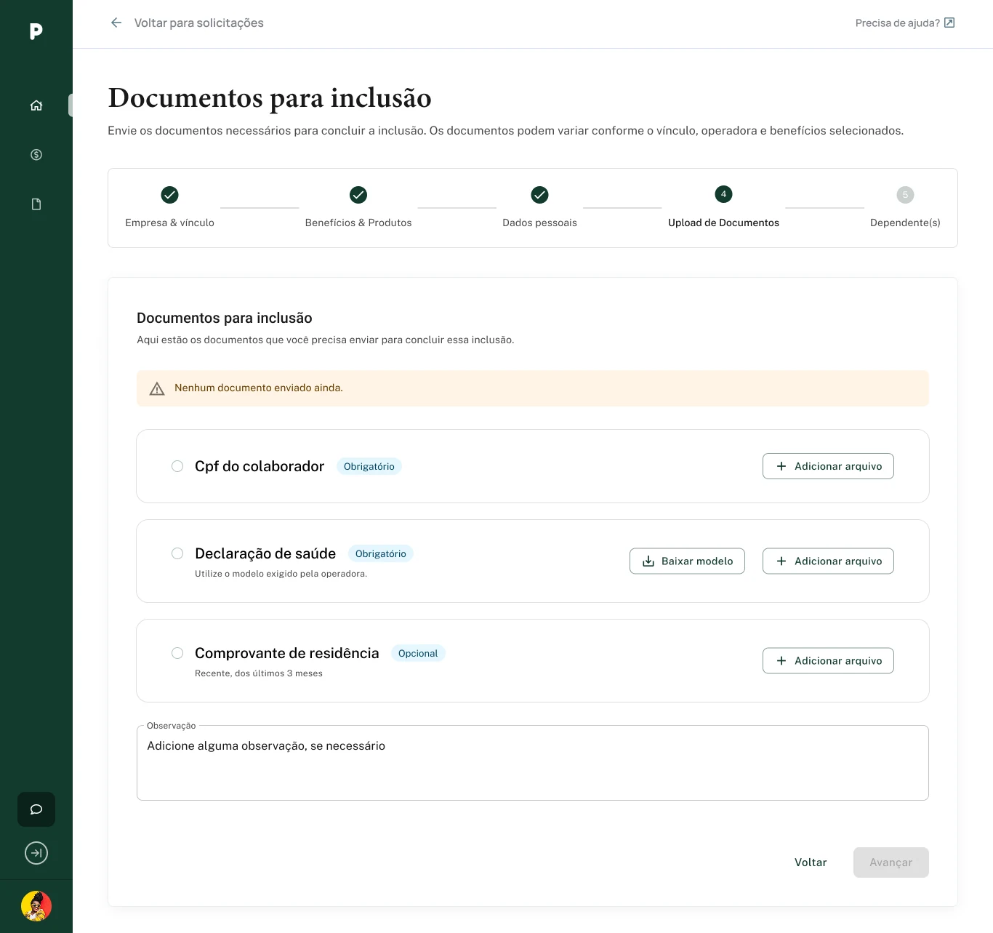The width and height of the screenshot is (993, 933).
Task: Open the dollar sign finance icon
Action: [36, 155]
